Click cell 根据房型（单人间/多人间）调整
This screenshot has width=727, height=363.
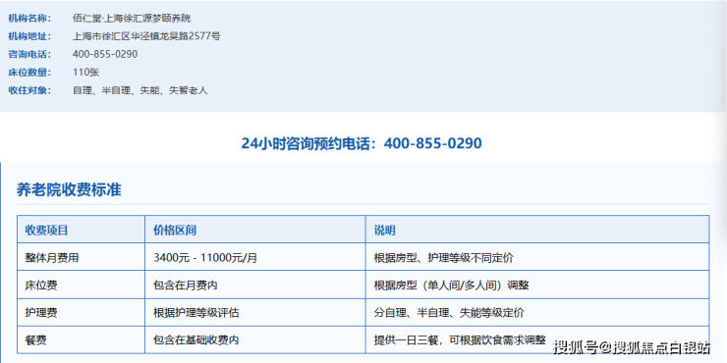pyautogui.click(x=452, y=285)
